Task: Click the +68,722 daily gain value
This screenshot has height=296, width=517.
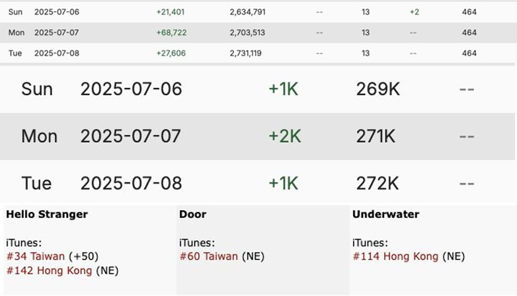Action: coord(171,32)
